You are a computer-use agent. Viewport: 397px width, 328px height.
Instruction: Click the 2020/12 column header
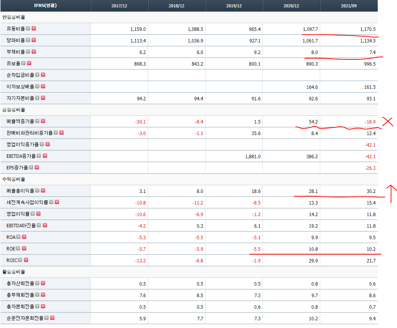[x=291, y=6]
